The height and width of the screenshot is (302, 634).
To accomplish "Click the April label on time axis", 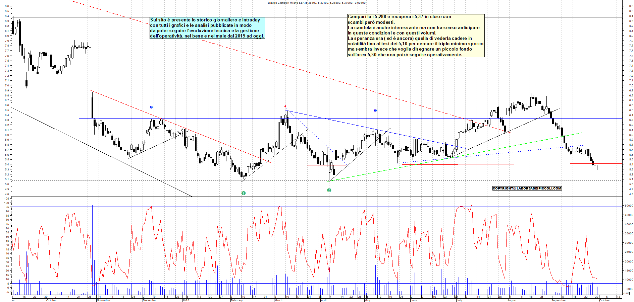I will point(323,300).
